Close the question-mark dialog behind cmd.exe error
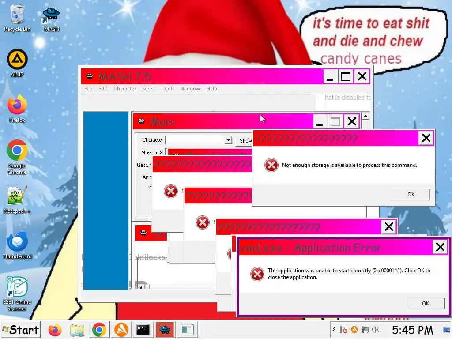Viewport: 452px width, 339px height. [389, 227]
